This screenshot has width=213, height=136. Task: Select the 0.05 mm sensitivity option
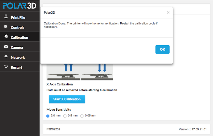coord(82,116)
